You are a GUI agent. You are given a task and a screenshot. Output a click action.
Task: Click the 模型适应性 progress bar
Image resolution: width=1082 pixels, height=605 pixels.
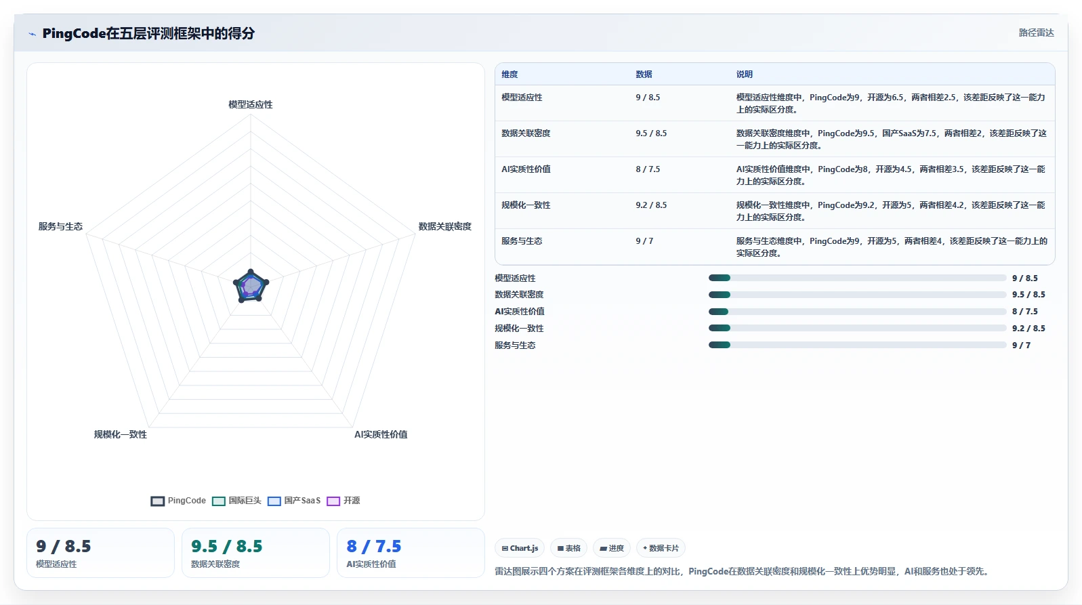click(857, 278)
